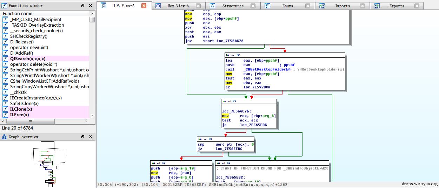Click functions list scroll down arrow
The width and height of the screenshot is (439, 188).
(x=92, y=115)
